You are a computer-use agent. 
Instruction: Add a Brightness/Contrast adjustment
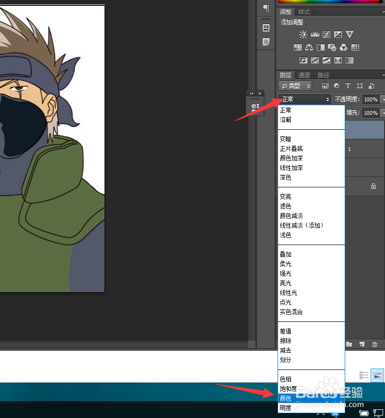point(303,35)
